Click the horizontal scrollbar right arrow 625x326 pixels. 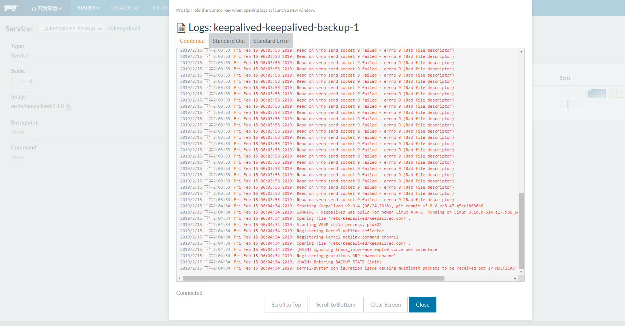click(x=515, y=278)
